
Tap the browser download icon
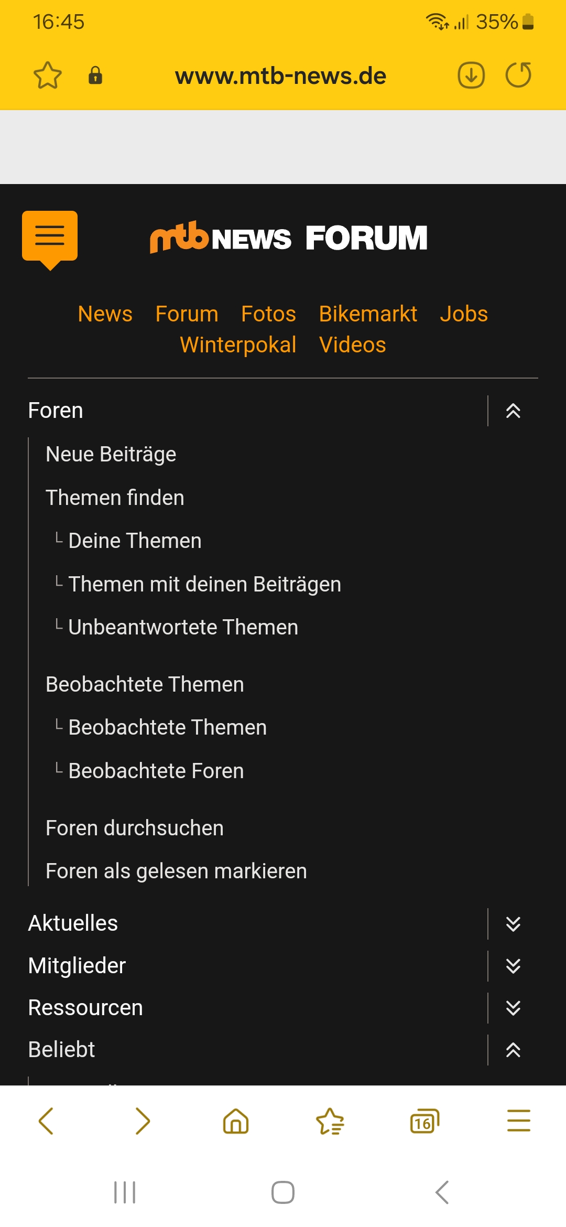[x=471, y=76]
